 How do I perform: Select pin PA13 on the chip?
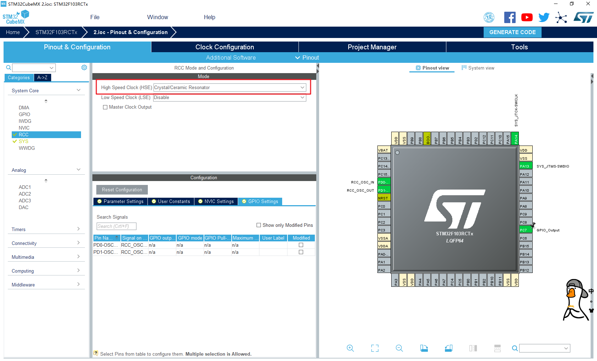pos(526,166)
